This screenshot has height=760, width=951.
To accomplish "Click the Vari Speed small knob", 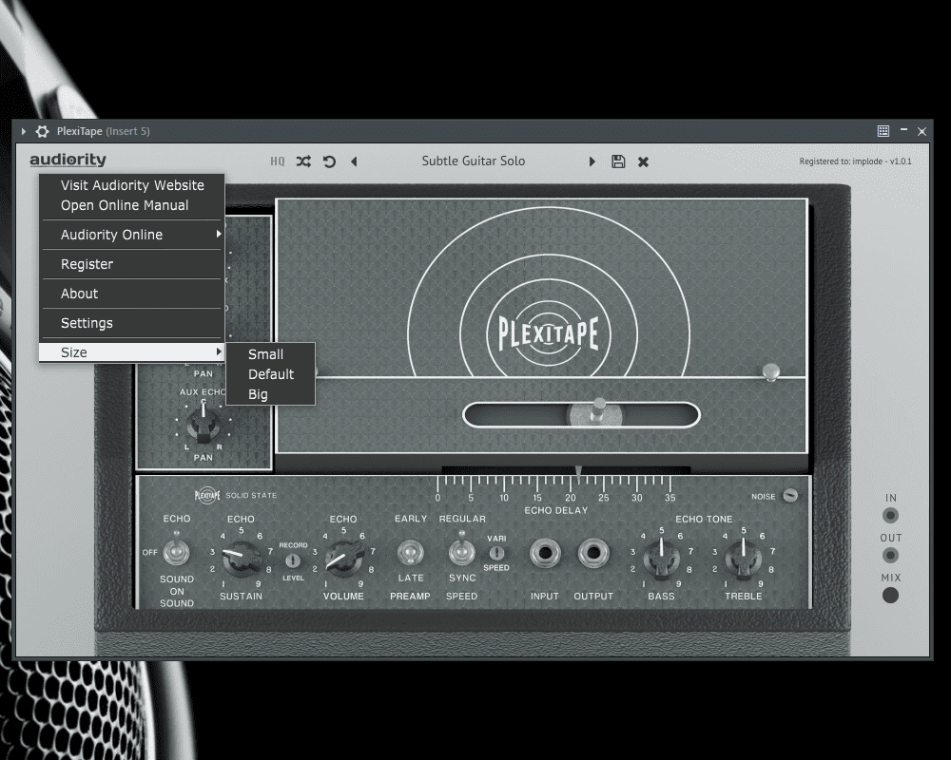I will (x=496, y=553).
